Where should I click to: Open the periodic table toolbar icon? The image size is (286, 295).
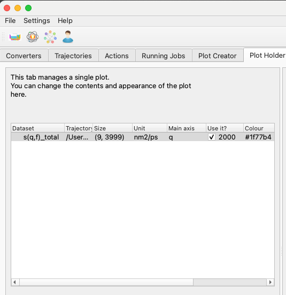[x=15, y=37]
